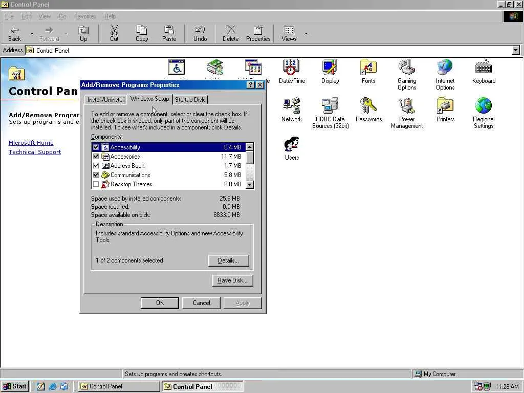This screenshot has width=524, height=393.
Task: Launch Internet Explorer from quick launch
Action: (x=53, y=386)
